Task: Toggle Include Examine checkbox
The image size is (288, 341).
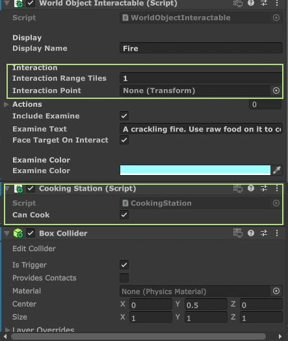Action: click(124, 116)
